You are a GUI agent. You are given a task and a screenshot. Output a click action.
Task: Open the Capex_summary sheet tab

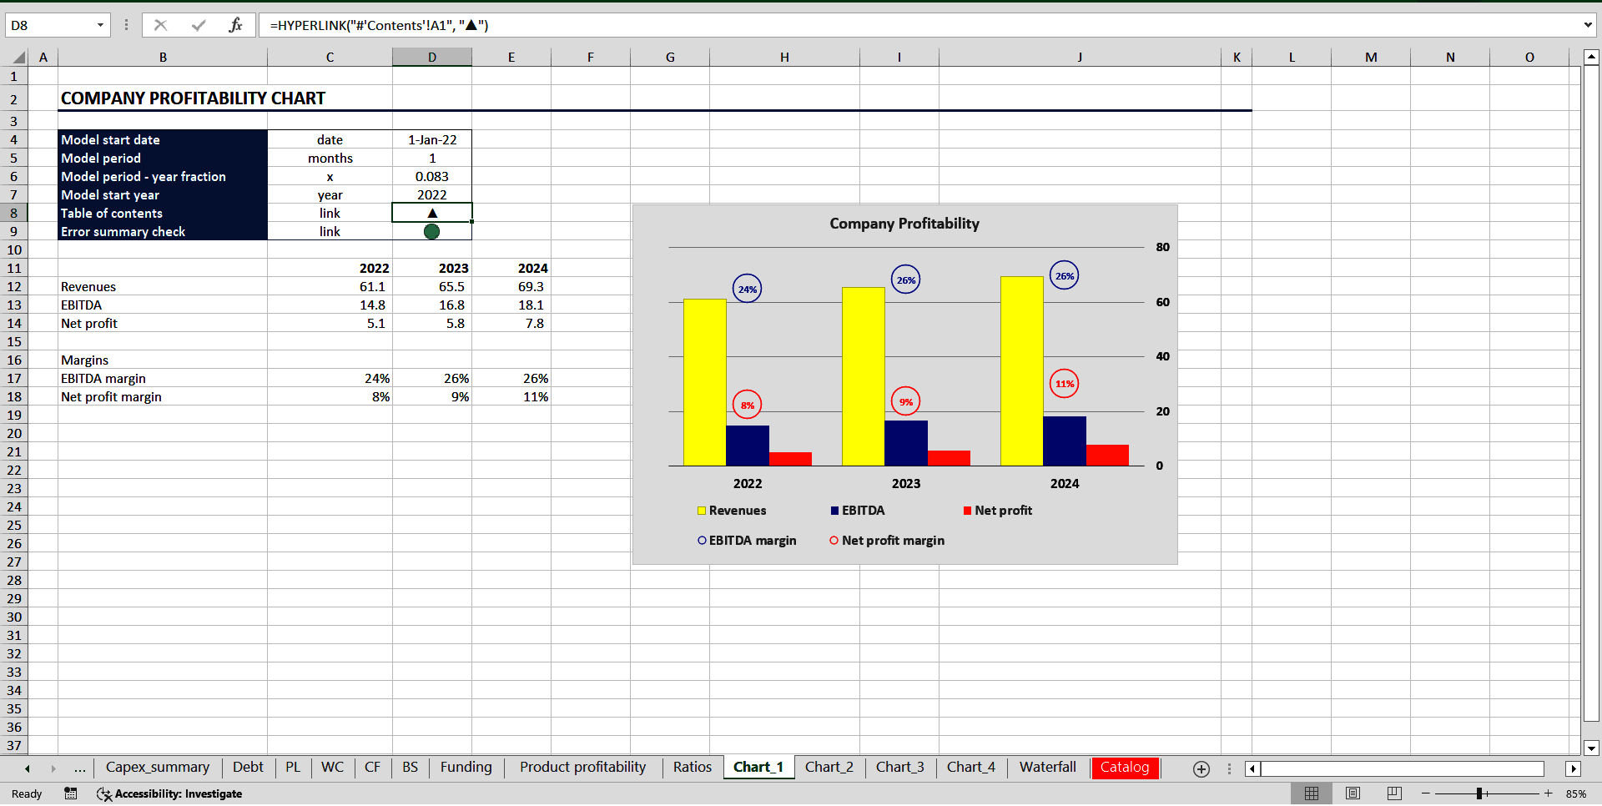(x=158, y=768)
